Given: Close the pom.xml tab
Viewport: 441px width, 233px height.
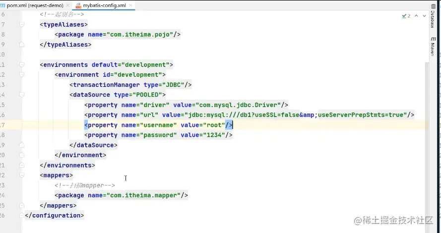Looking at the screenshot, I should coord(67,5).
